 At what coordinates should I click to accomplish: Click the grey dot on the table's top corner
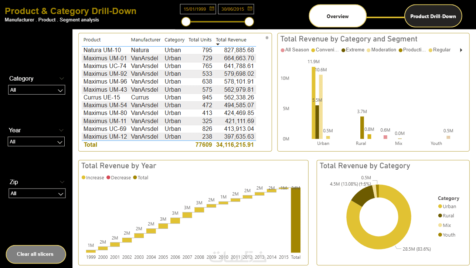[267, 37]
